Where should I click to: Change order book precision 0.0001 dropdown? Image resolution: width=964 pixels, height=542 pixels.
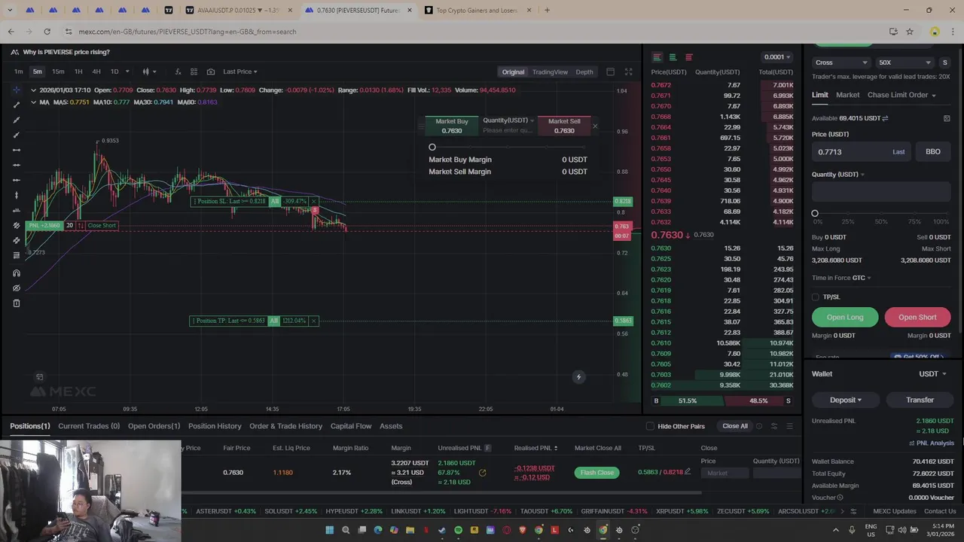tap(777, 57)
